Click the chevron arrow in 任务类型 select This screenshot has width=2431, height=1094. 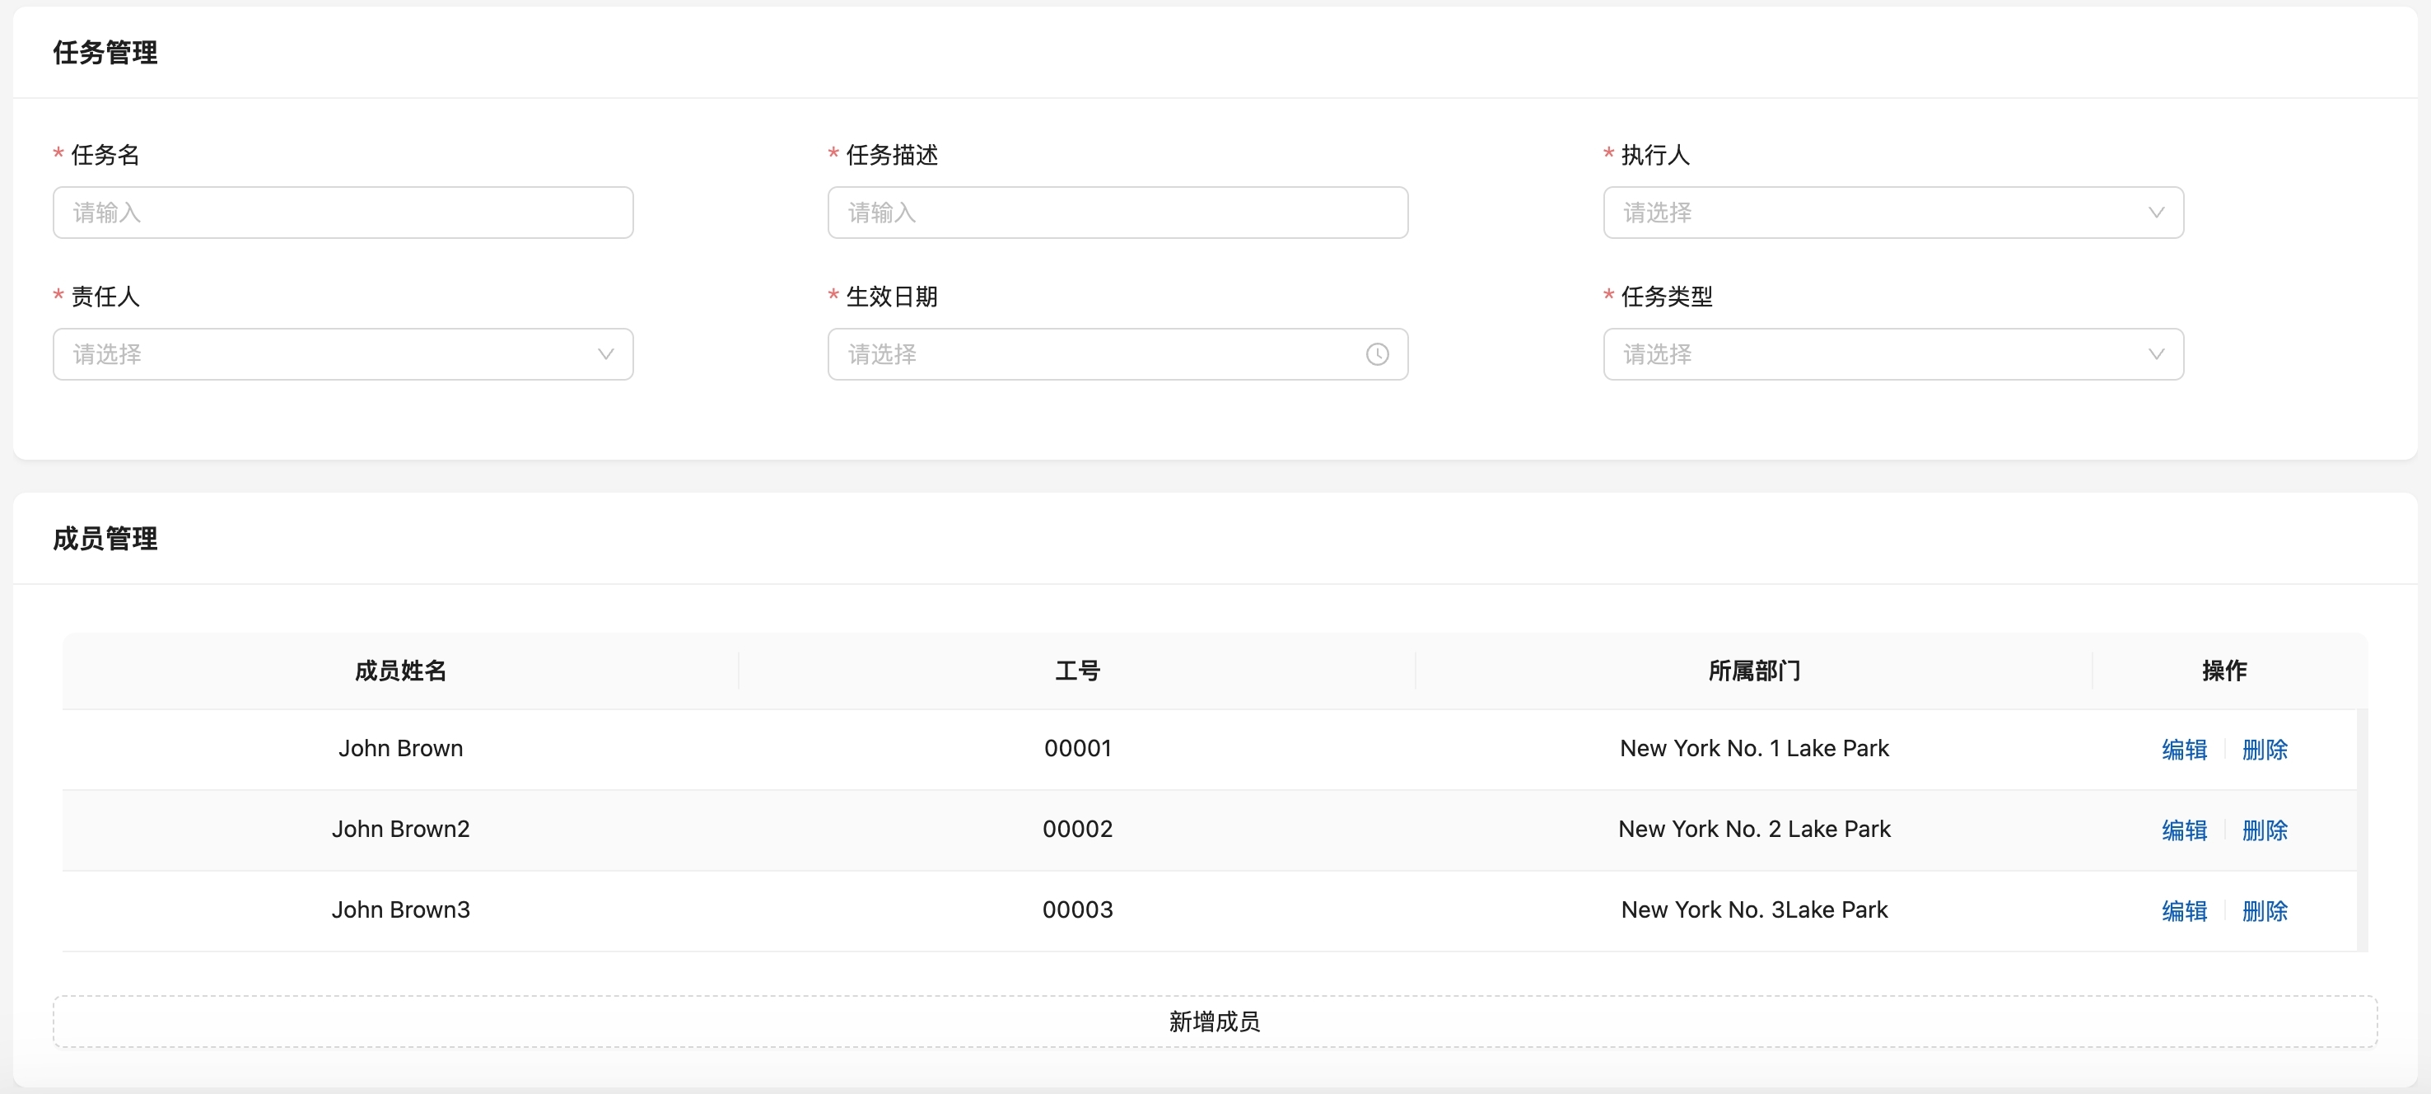pyautogui.click(x=2155, y=354)
